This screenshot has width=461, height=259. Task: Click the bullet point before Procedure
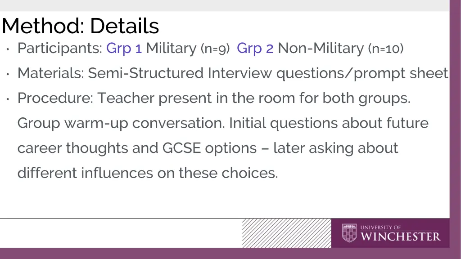tap(8, 99)
